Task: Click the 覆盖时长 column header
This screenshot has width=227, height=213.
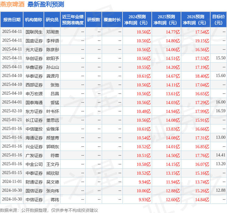Action: tap(112, 20)
